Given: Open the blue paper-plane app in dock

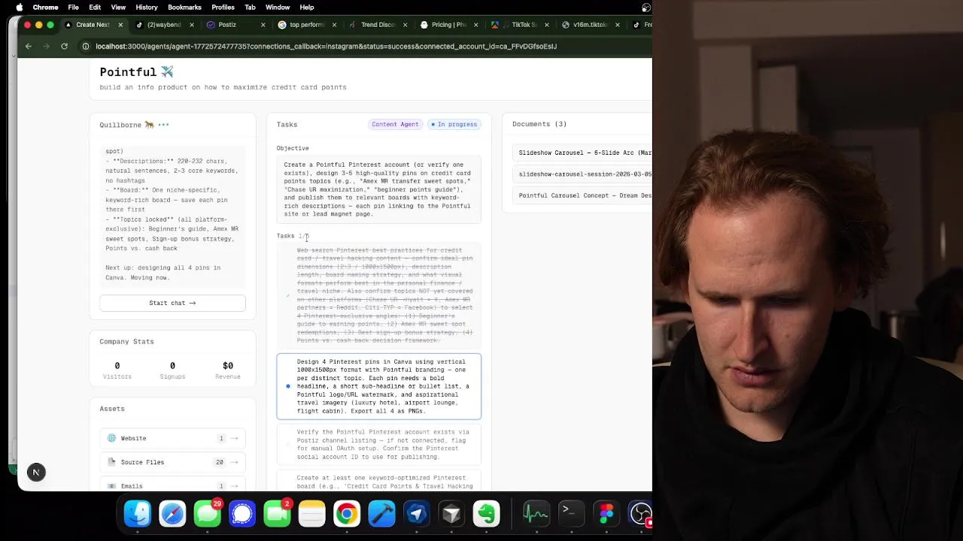Looking at the screenshot, I should point(417,514).
